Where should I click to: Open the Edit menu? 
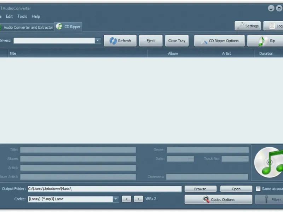(9, 16)
